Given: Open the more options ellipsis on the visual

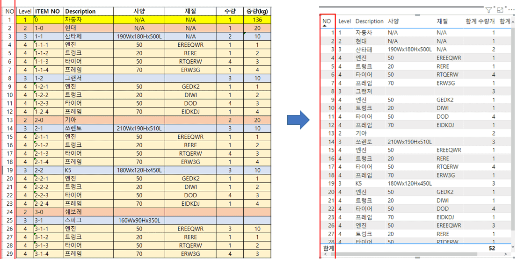Looking at the screenshot, I should [511, 10].
